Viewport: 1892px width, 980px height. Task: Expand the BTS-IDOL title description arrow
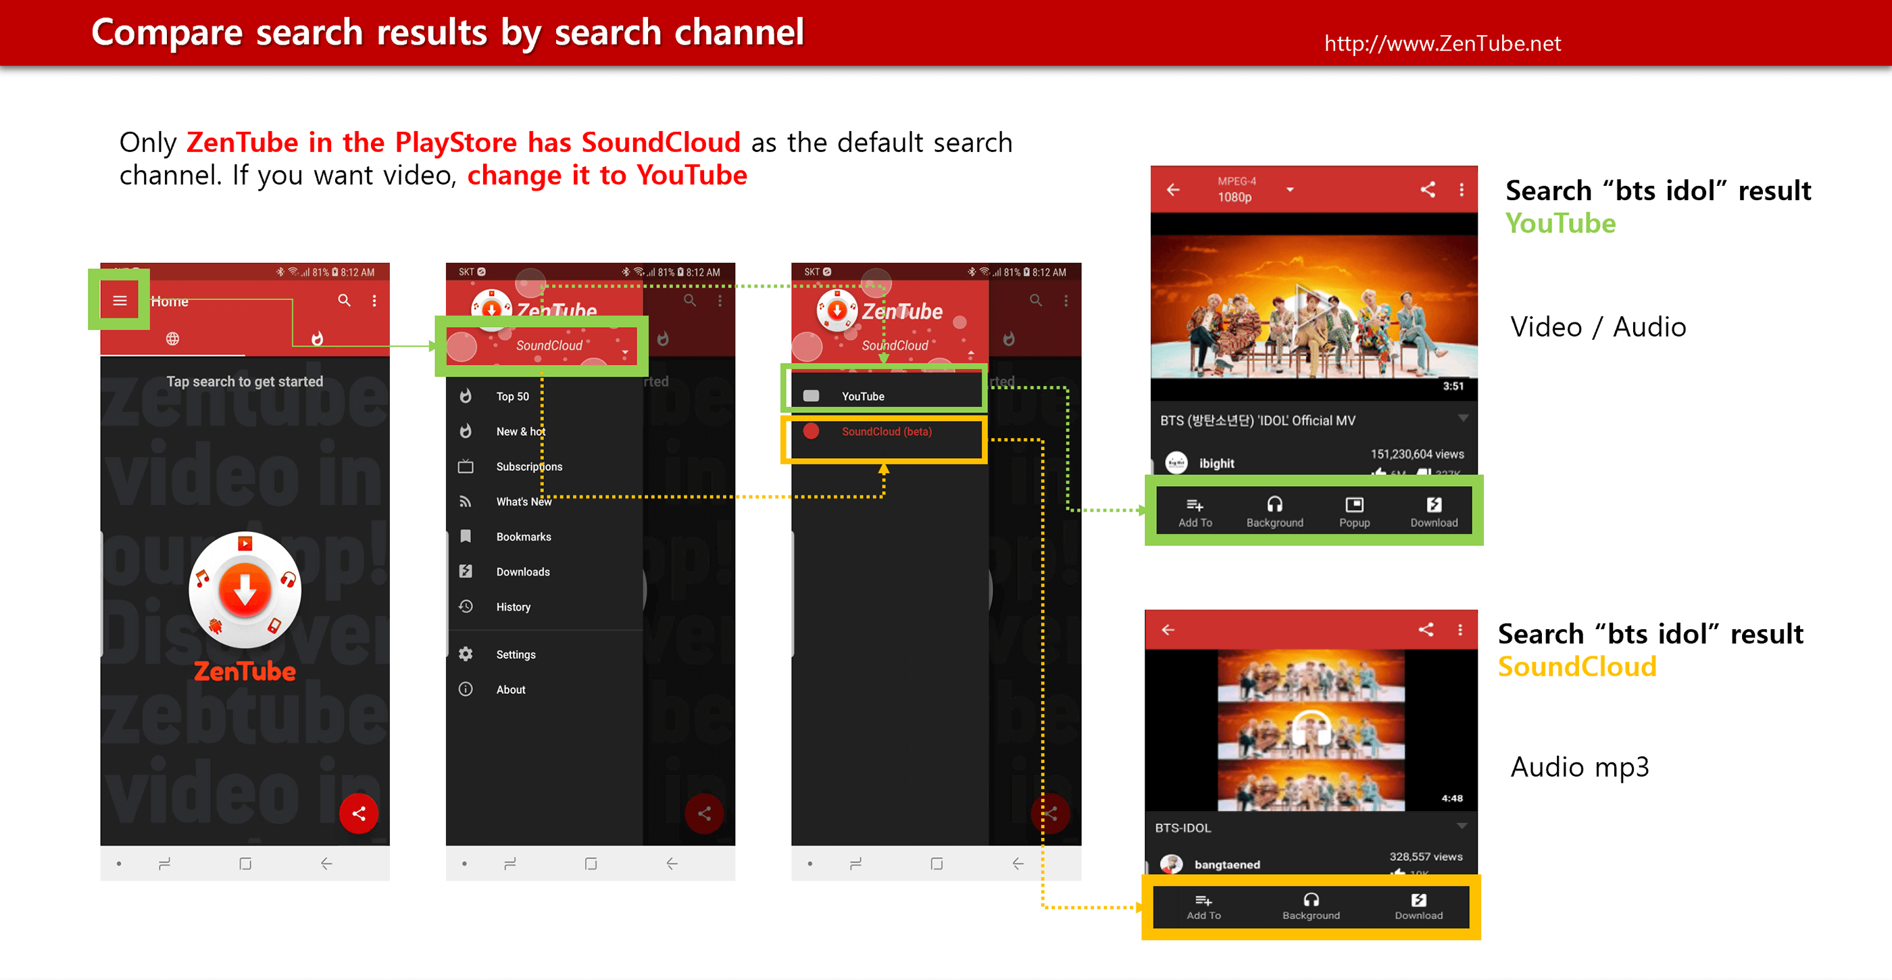[x=1462, y=826]
